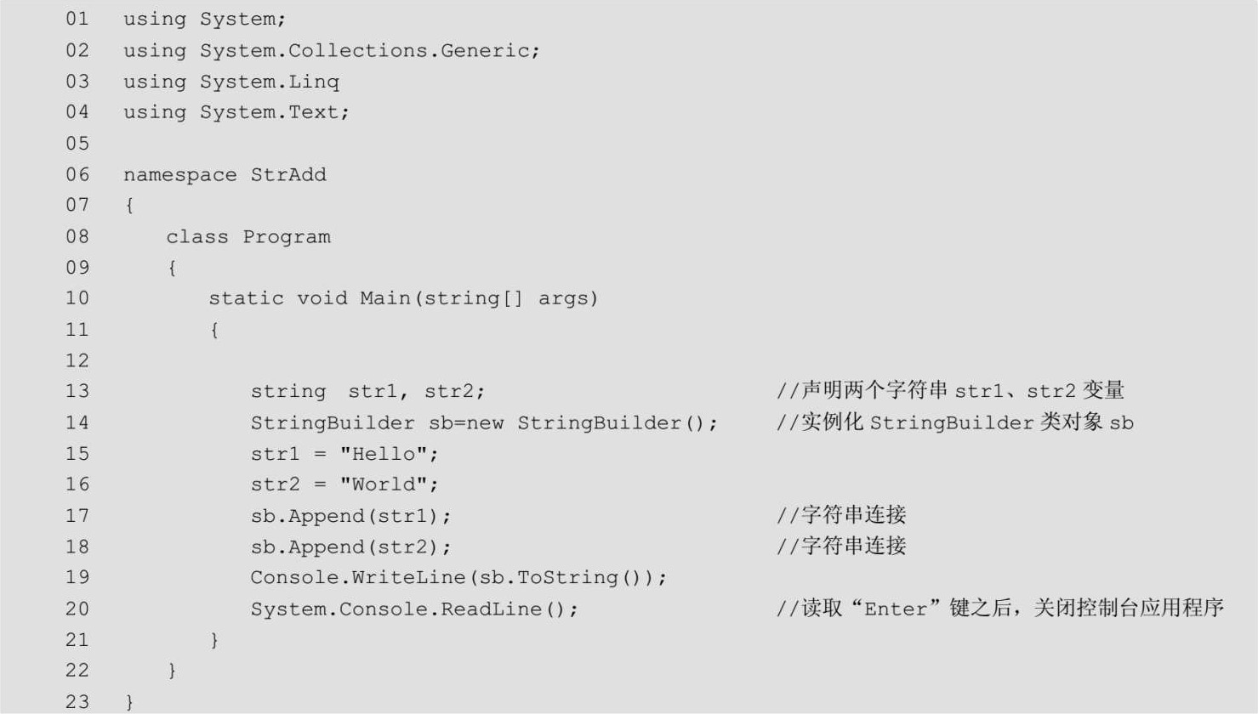
Task: Click the 'System.Console.ReadLine();' statement
Action: click(413, 609)
